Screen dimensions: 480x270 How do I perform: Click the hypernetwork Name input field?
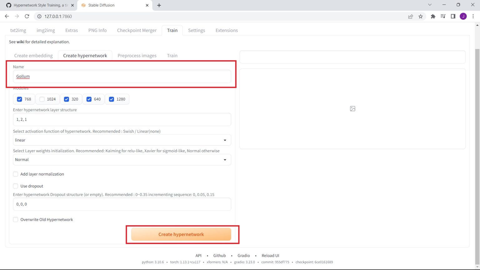[122, 76]
